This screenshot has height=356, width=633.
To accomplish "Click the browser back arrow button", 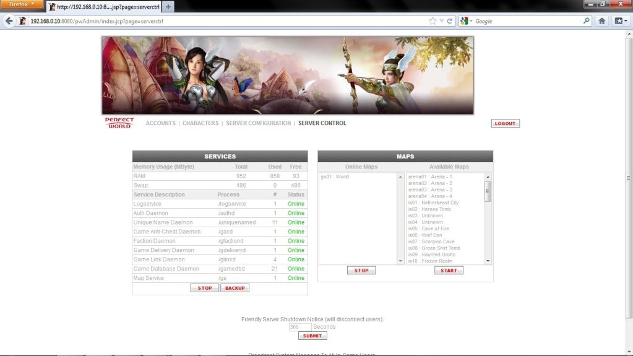I will coord(9,20).
